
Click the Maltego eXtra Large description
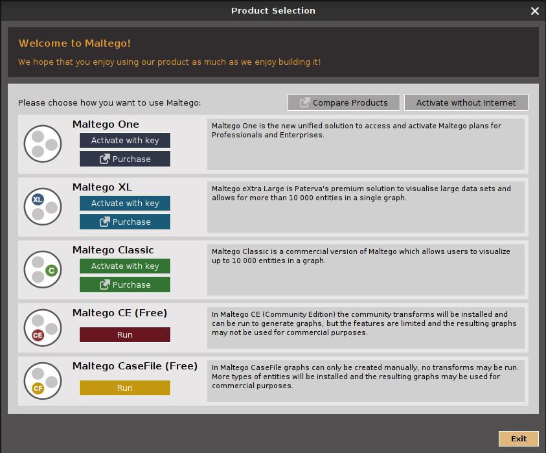[361, 193]
